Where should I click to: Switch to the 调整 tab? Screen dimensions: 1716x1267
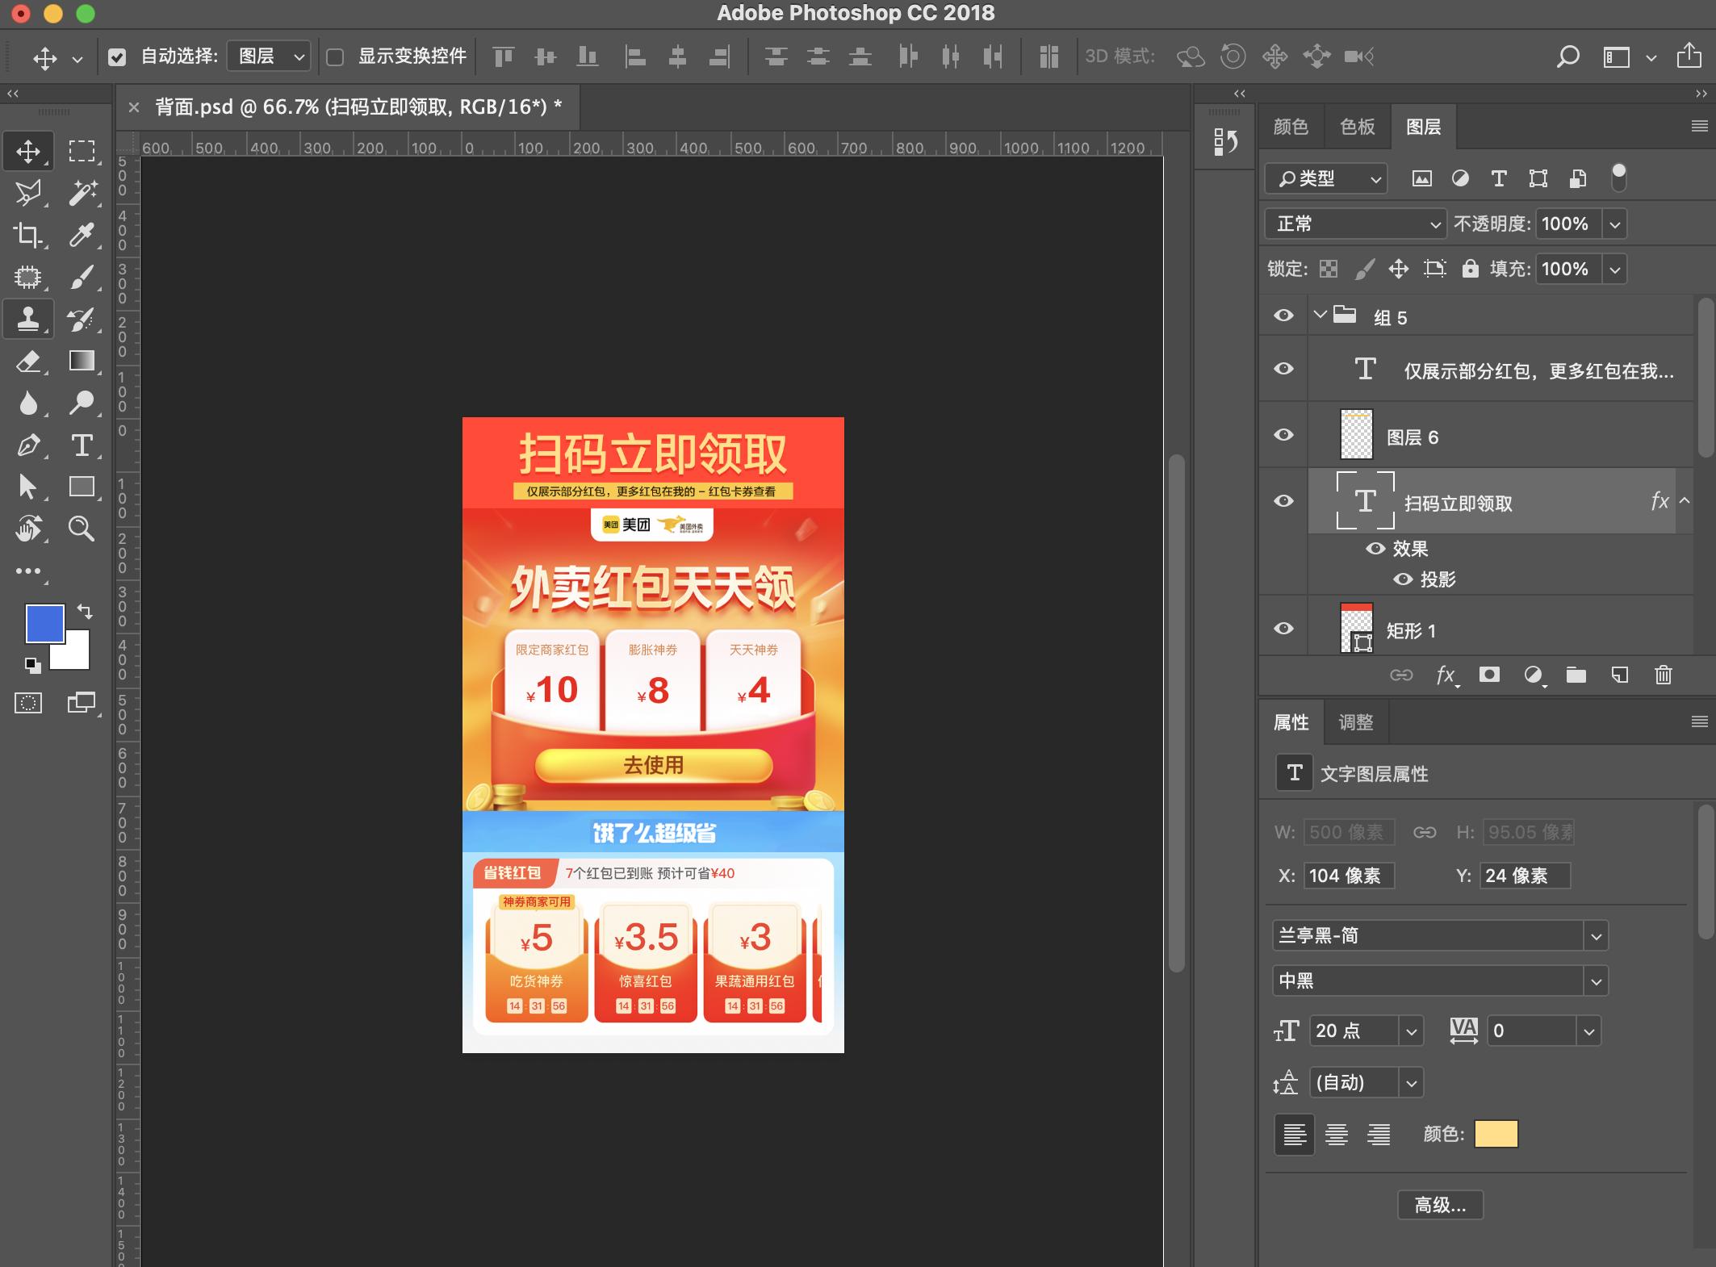(1355, 722)
